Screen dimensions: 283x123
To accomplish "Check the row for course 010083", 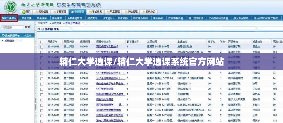I will tap(42, 121).
